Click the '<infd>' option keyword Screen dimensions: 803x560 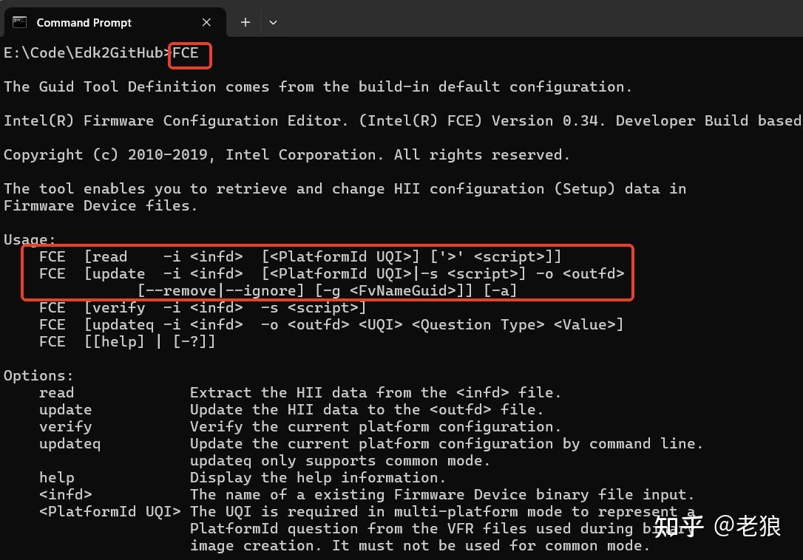(x=65, y=494)
